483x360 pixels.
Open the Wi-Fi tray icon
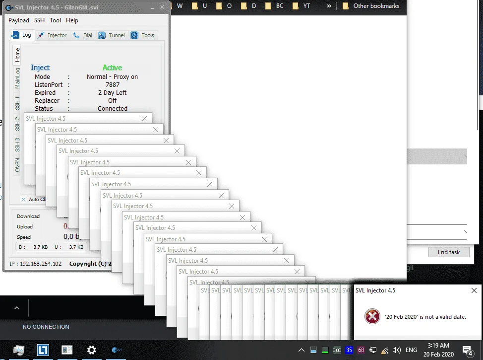click(x=385, y=350)
